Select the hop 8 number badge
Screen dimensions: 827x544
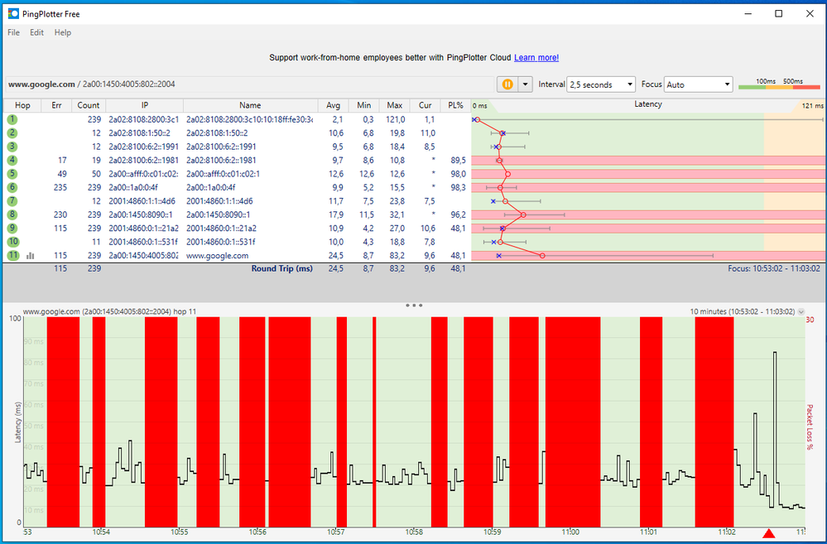[x=11, y=214]
